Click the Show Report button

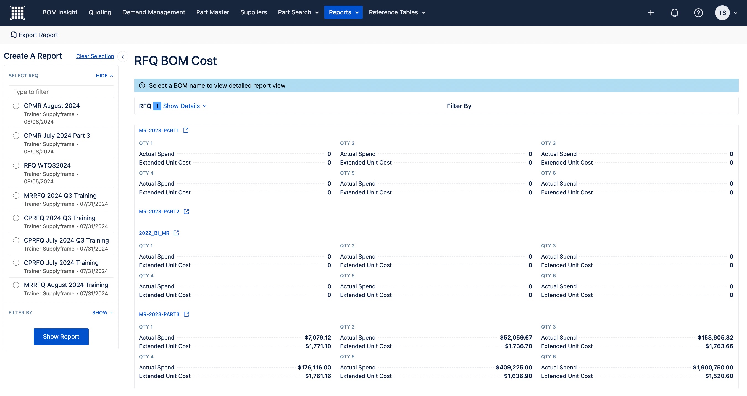(x=61, y=337)
